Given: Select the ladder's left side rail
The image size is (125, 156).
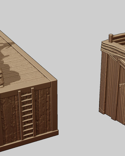Looking at the screenshot, I should [21, 115].
